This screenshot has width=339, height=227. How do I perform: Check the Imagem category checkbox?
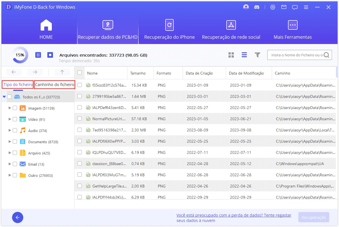coord(15,108)
